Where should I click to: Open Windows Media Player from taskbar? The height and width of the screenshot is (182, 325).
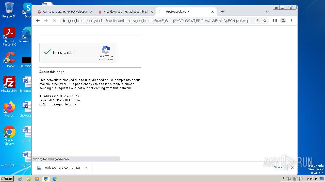[x=37, y=179]
